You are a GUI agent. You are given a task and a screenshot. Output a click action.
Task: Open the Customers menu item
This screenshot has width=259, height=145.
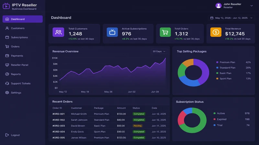click(22, 28)
